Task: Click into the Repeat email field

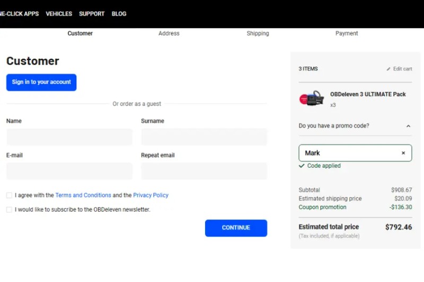Action: tap(204, 171)
